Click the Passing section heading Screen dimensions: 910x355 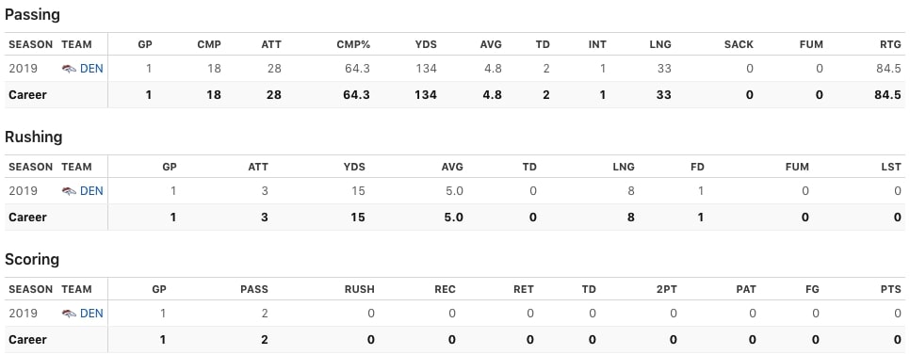32,15
